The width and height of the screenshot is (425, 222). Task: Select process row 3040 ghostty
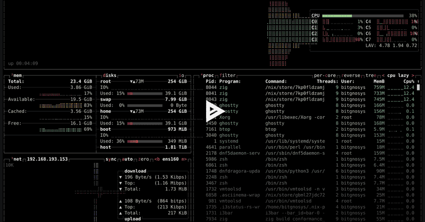[x=310, y=135]
